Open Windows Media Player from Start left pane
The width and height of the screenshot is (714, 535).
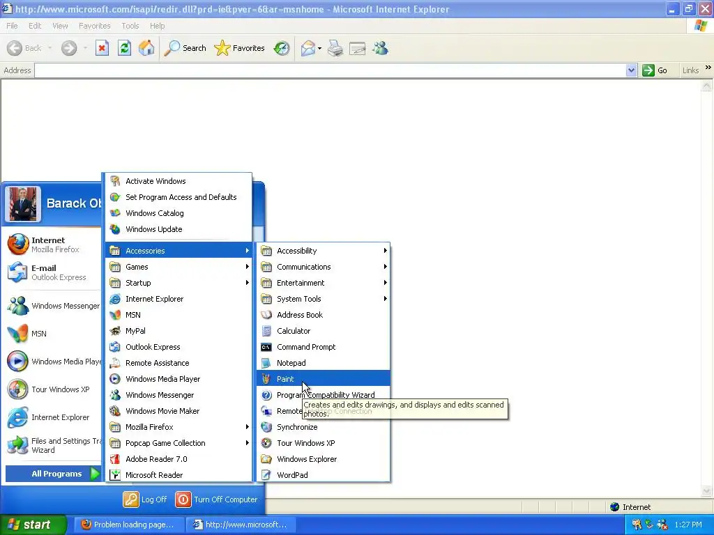53,362
